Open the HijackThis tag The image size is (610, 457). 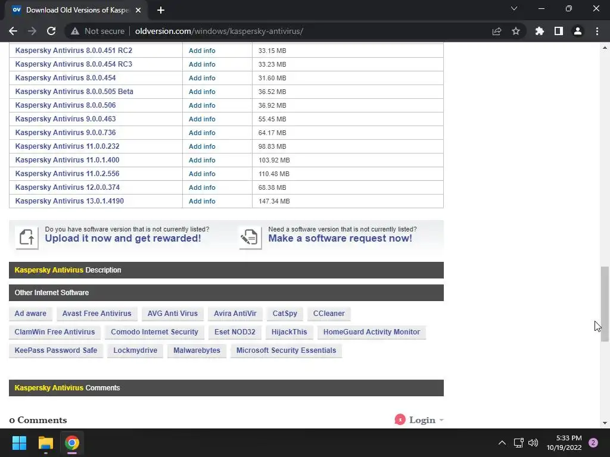point(289,332)
